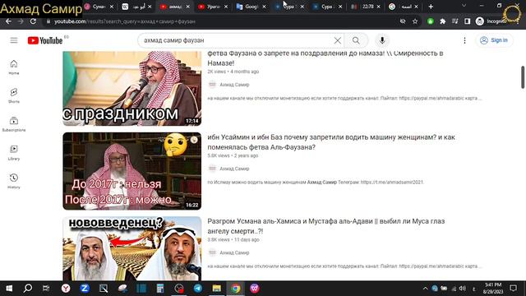The width and height of the screenshot is (526, 296).
Task: Switch to the Google tab
Action: pyautogui.click(x=251, y=7)
